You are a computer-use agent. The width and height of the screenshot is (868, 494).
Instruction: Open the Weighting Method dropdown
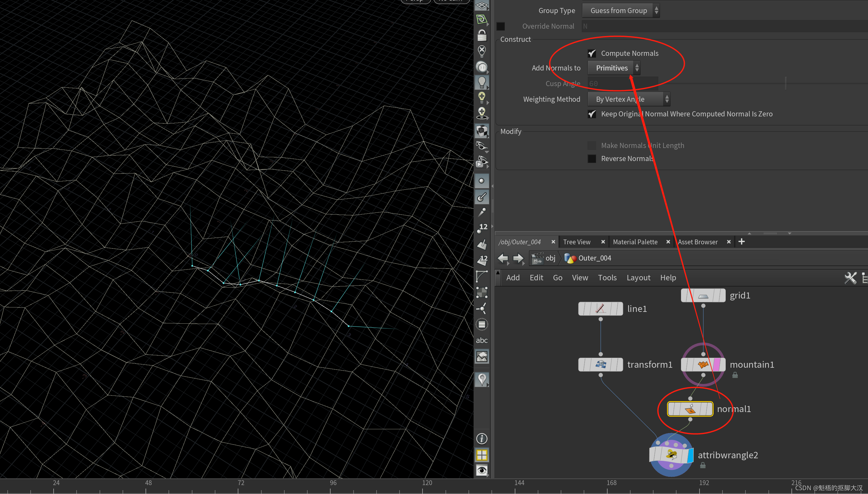coord(629,99)
